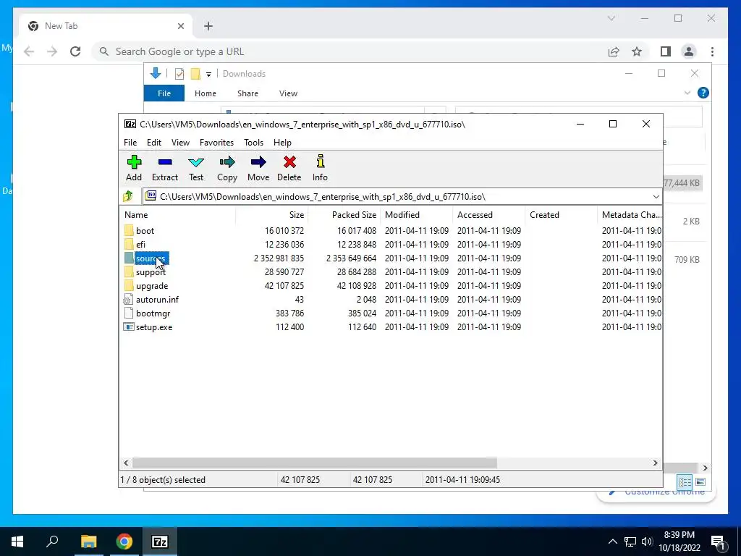The height and width of the screenshot is (556, 741).
Task: Open the Chrome three-dot menu
Action: [712, 51]
